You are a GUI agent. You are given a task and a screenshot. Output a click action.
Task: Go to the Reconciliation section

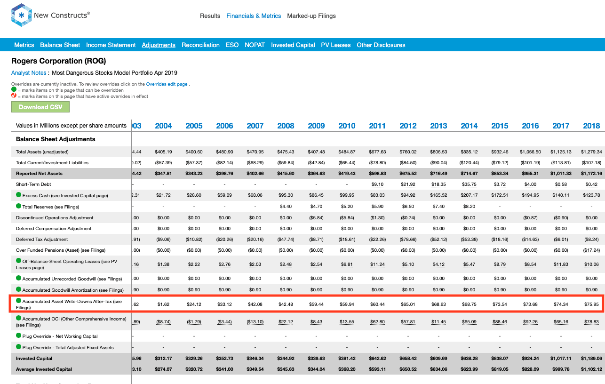(x=200, y=45)
